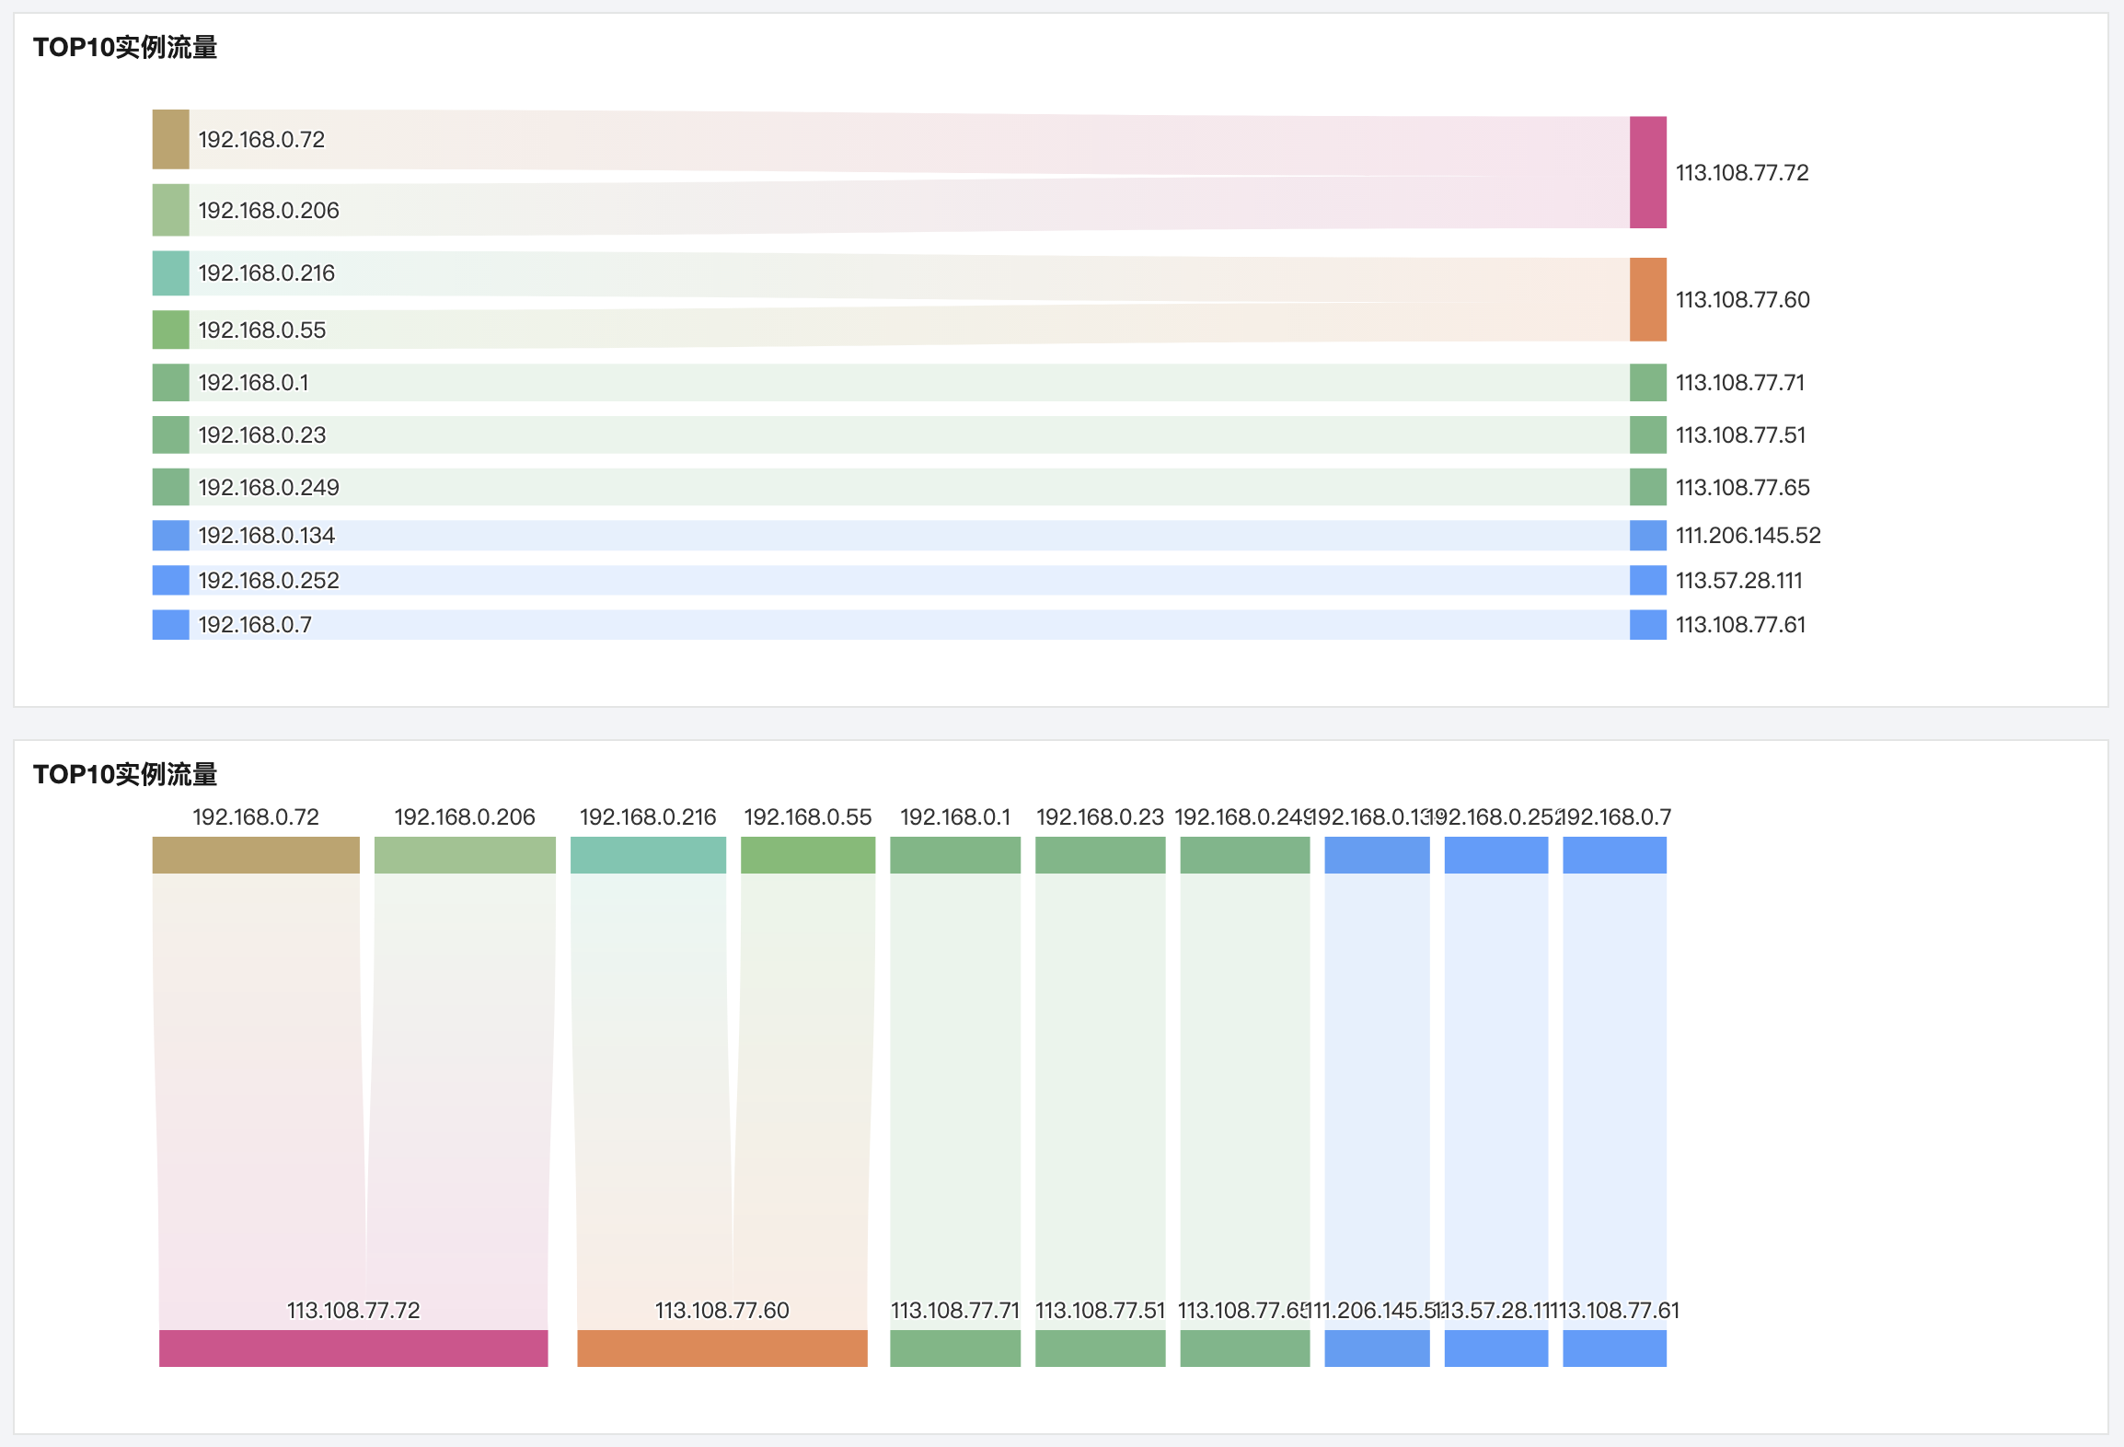
Task: Click the 192.168.0.55 label in bottom chart
Action: (807, 817)
